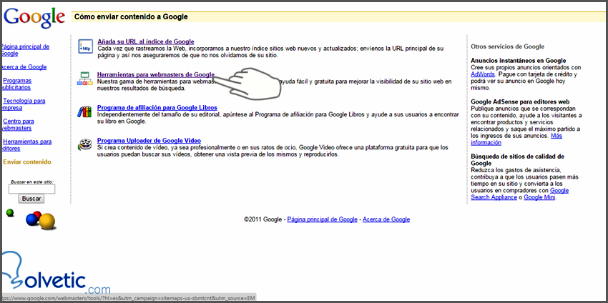Open 'Herramientas para editores' sidebar link
The width and height of the screenshot is (608, 303).
26,145
